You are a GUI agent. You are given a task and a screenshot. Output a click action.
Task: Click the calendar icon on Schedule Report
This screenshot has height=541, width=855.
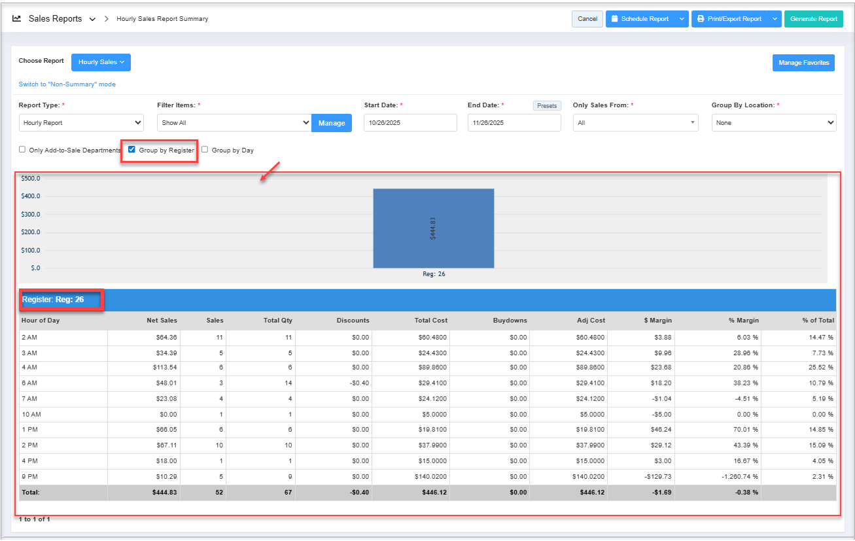pyautogui.click(x=614, y=19)
